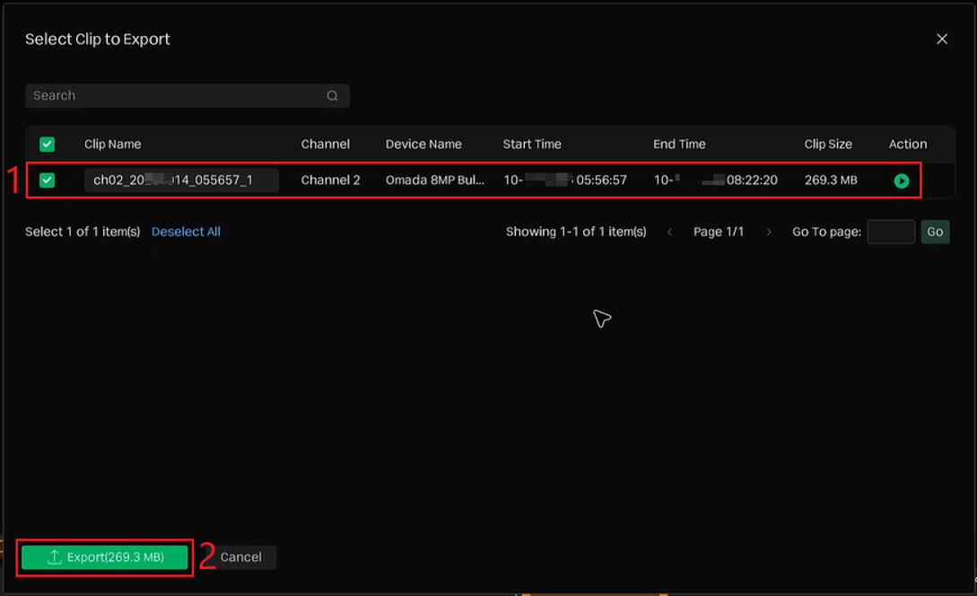
Task: Click the clip name field ch02_20…14_055657_1
Action: click(181, 180)
